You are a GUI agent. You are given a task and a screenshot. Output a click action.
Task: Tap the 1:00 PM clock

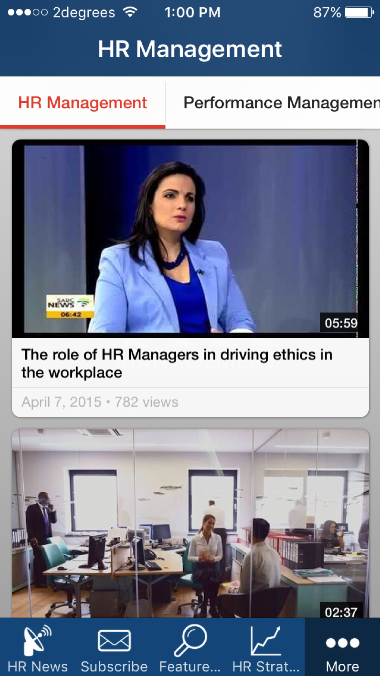pos(192,13)
